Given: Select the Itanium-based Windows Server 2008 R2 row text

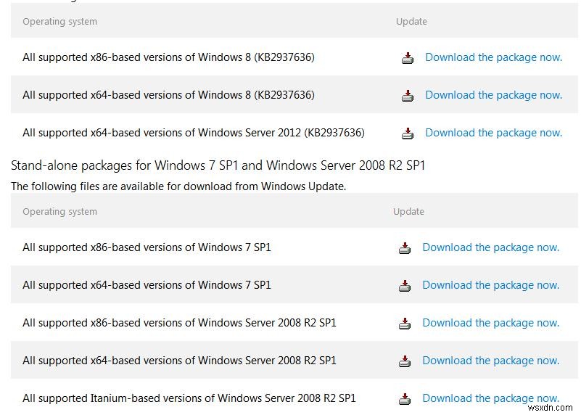Looking at the screenshot, I should tap(189, 398).
